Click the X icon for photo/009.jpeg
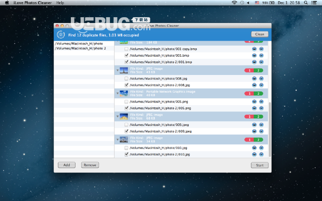The height and width of the screenshot is (201, 322). pyautogui.click(x=261, y=125)
